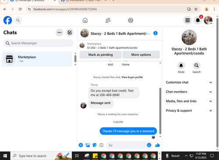219x160 pixels.
Task: Open Facebook search magnifier icon
Action: coord(18,20)
